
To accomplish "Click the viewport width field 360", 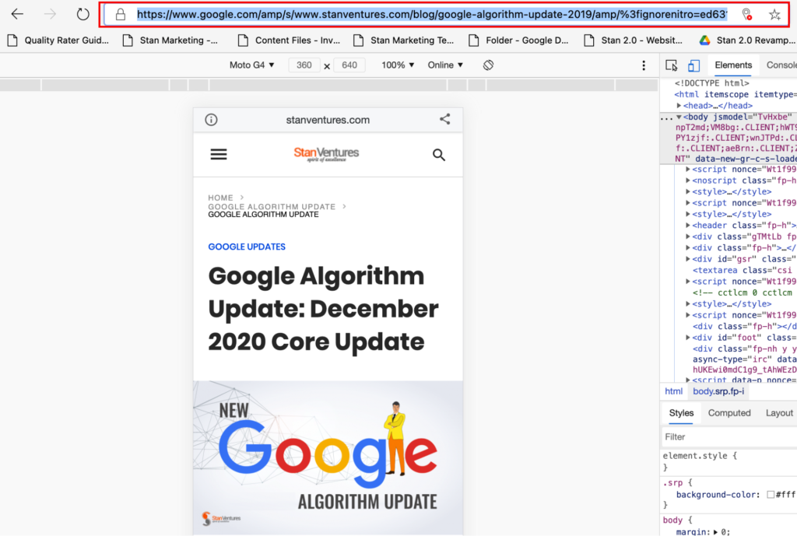I will click(x=304, y=65).
